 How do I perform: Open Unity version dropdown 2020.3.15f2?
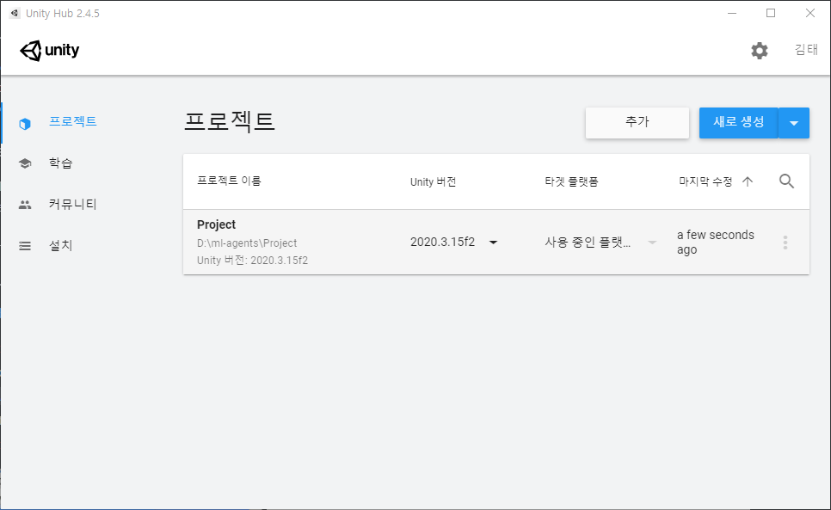(x=454, y=242)
